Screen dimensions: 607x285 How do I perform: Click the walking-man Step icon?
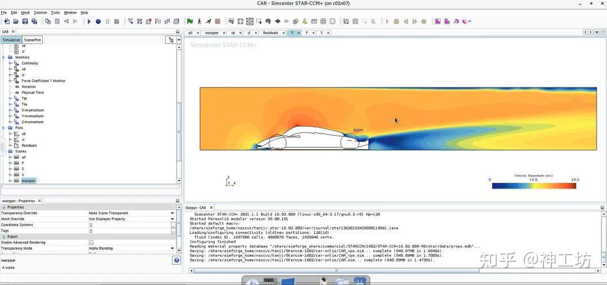(x=200, y=22)
